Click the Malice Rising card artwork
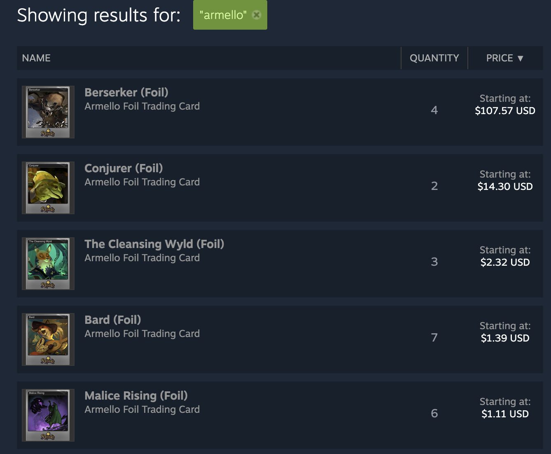 (48, 414)
